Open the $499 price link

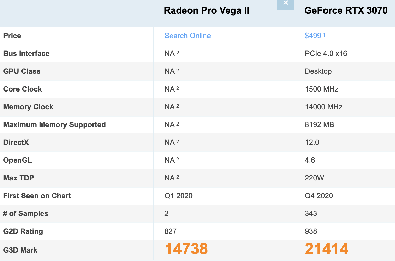click(x=313, y=36)
